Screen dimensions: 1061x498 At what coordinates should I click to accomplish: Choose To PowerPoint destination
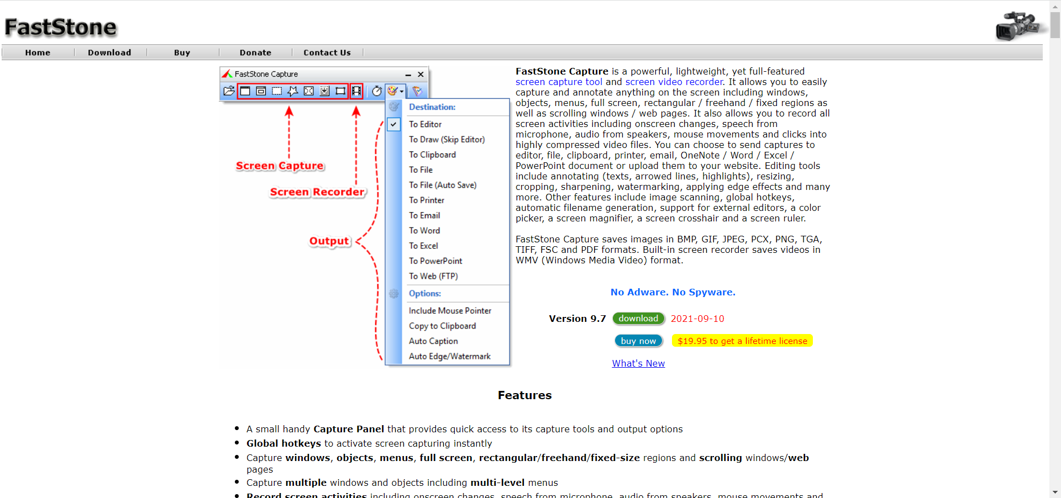[435, 261]
